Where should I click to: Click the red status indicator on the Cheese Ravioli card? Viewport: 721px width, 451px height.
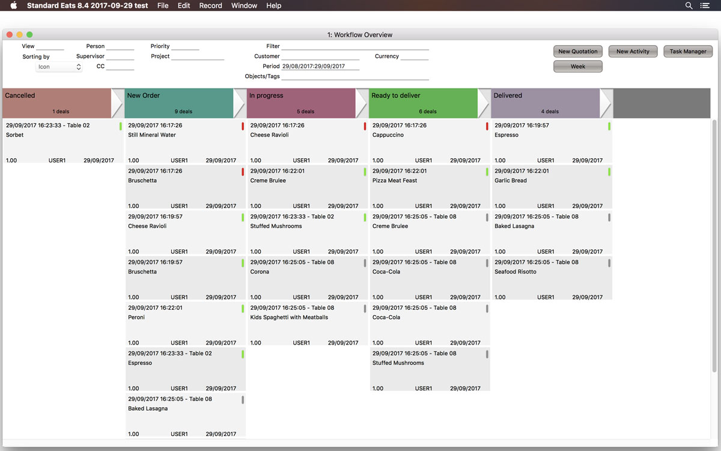pyautogui.click(x=364, y=126)
